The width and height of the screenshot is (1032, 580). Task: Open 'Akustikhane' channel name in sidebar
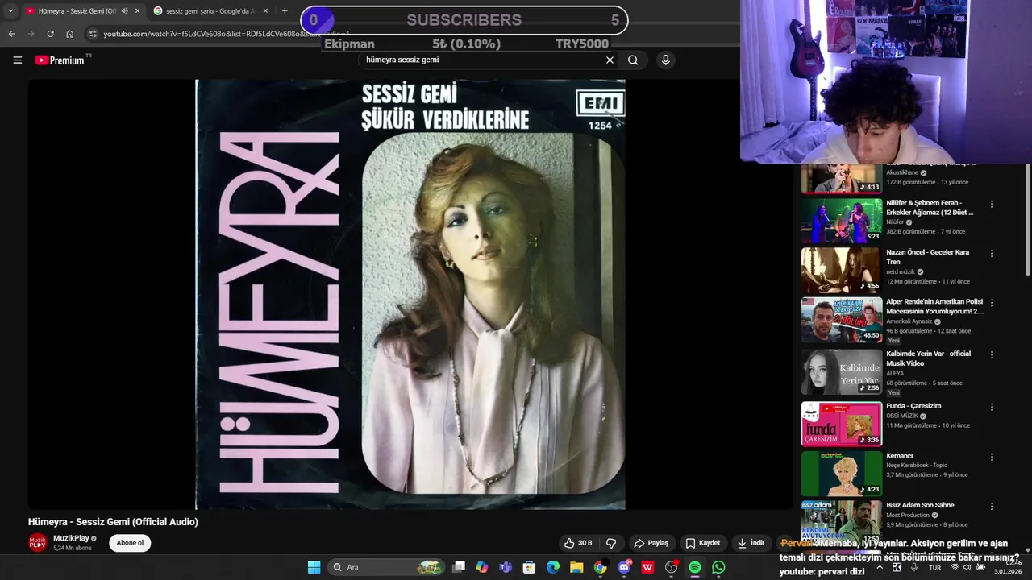tap(903, 172)
